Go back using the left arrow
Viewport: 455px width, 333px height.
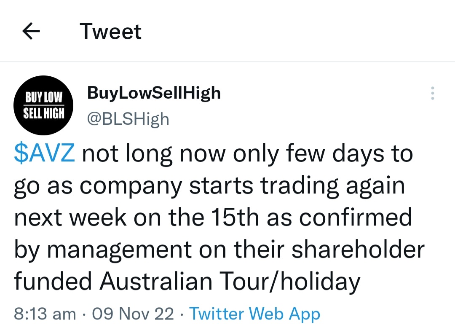coord(31,32)
